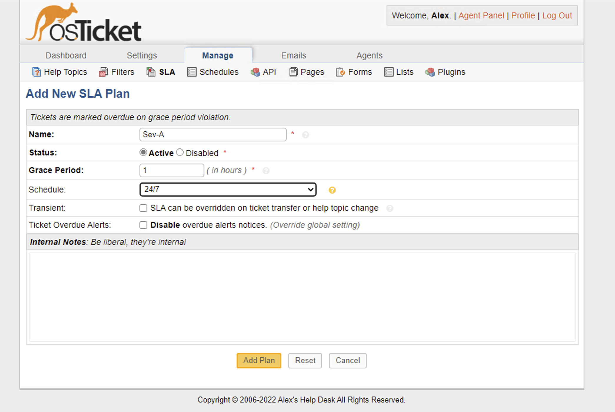Click the Help Topics icon
This screenshot has width=615, height=412.
[x=36, y=72]
